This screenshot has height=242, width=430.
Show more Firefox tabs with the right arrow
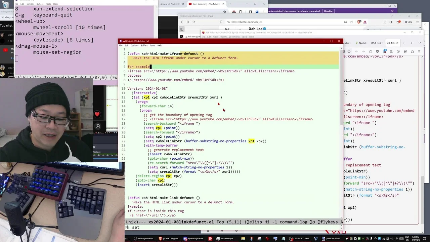pos(404,43)
